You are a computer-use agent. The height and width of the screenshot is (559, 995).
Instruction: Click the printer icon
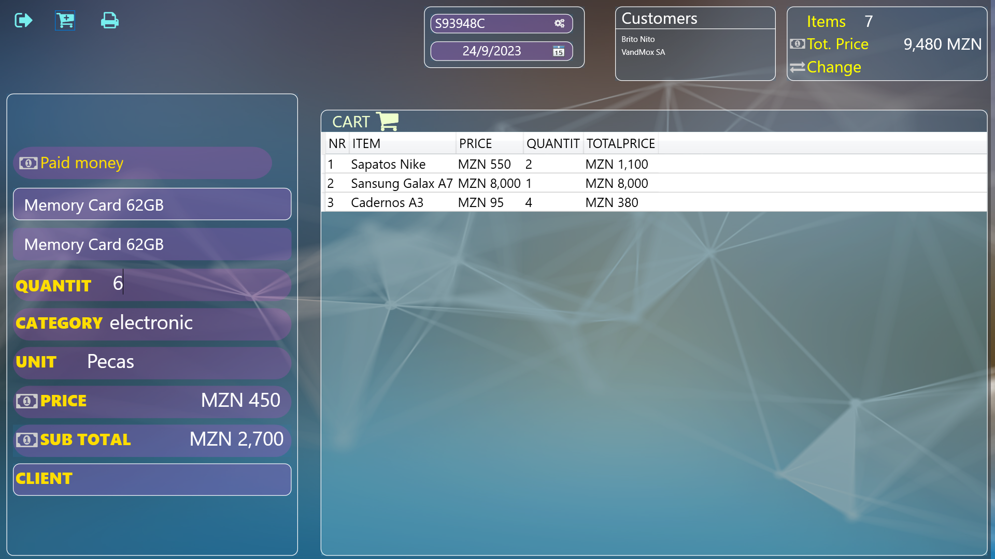point(109,21)
